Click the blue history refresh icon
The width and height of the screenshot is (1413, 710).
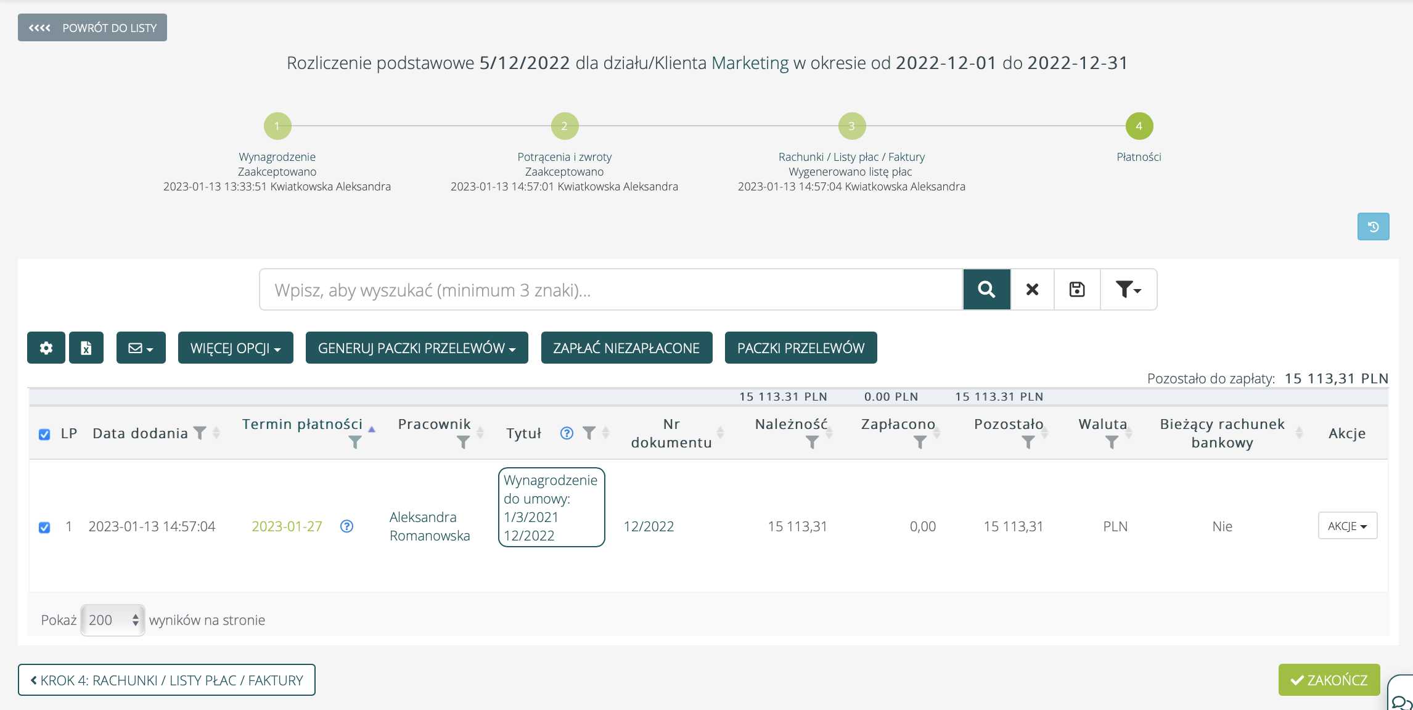coord(1373,226)
